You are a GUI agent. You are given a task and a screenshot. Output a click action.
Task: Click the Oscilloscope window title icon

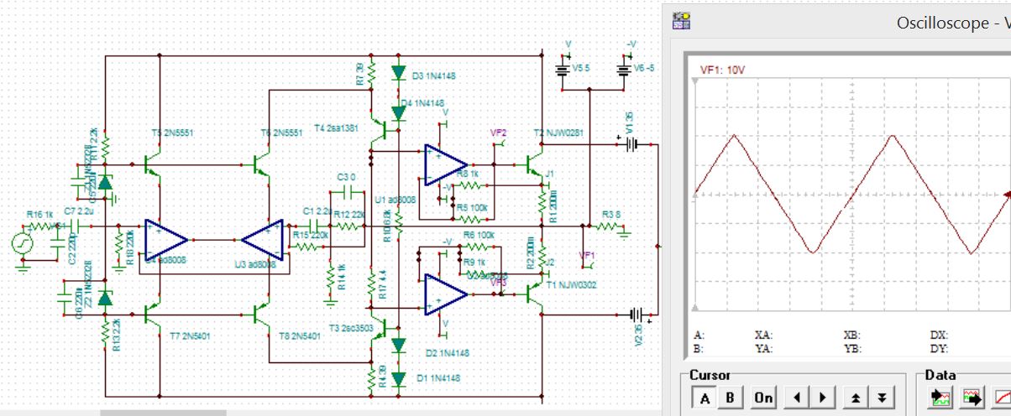tap(681, 22)
